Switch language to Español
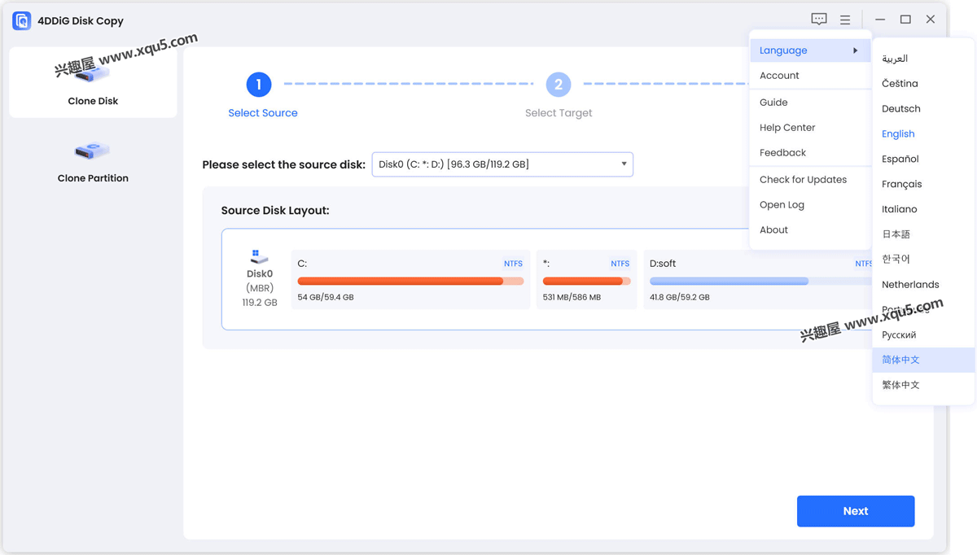The width and height of the screenshot is (977, 555). [x=923, y=160]
